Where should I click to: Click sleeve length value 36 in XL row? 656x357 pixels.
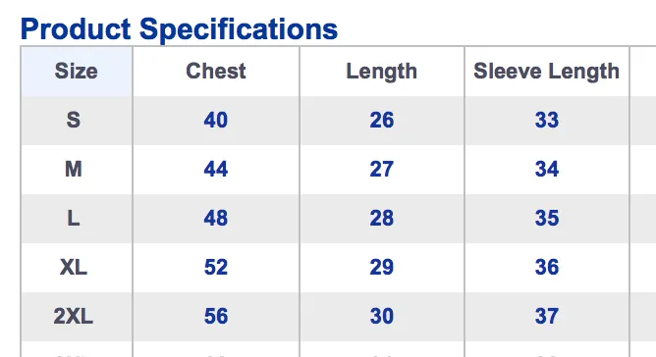pos(547,267)
